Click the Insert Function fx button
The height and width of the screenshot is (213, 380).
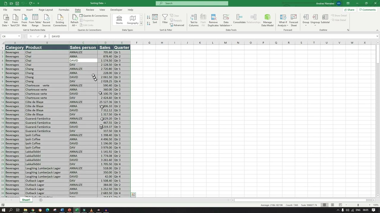click(x=45, y=36)
